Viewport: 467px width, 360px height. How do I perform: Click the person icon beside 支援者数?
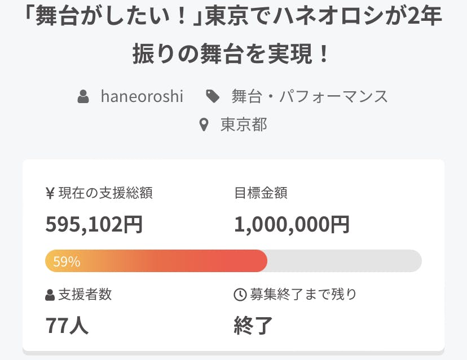coord(50,295)
